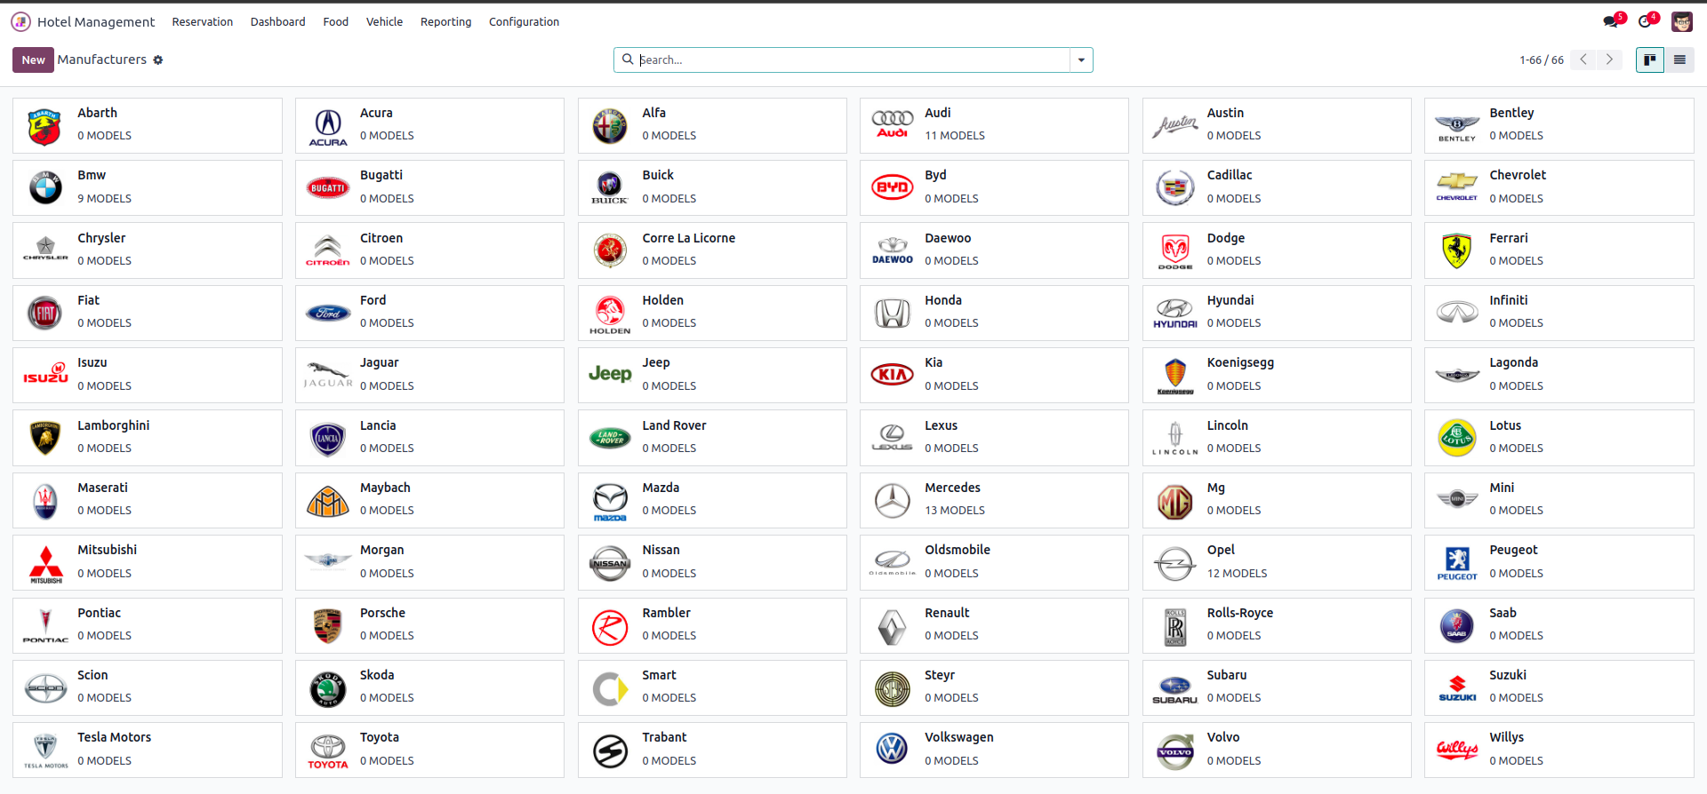The width and height of the screenshot is (1707, 794).
Task: Click the Hotel Management app logo
Action: [20, 21]
